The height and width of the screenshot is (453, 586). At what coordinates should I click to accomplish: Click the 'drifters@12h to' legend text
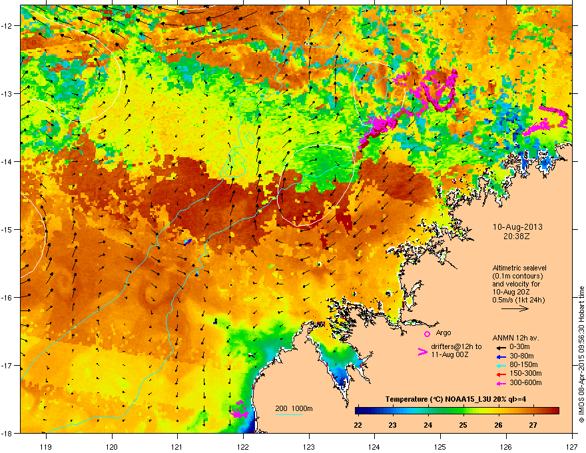tap(456, 347)
